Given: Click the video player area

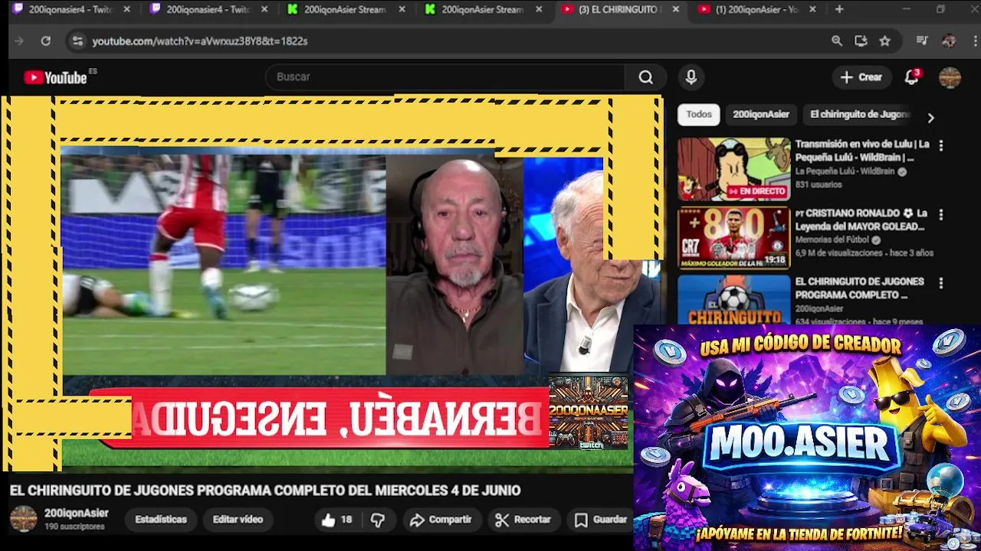Looking at the screenshot, I should (x=331, y=283).
